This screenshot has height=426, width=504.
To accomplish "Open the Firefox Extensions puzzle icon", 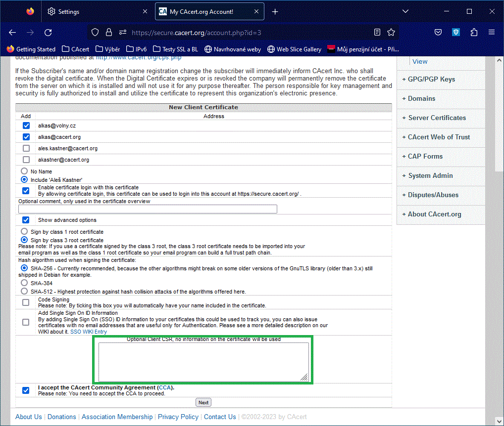I will [474, 33].
